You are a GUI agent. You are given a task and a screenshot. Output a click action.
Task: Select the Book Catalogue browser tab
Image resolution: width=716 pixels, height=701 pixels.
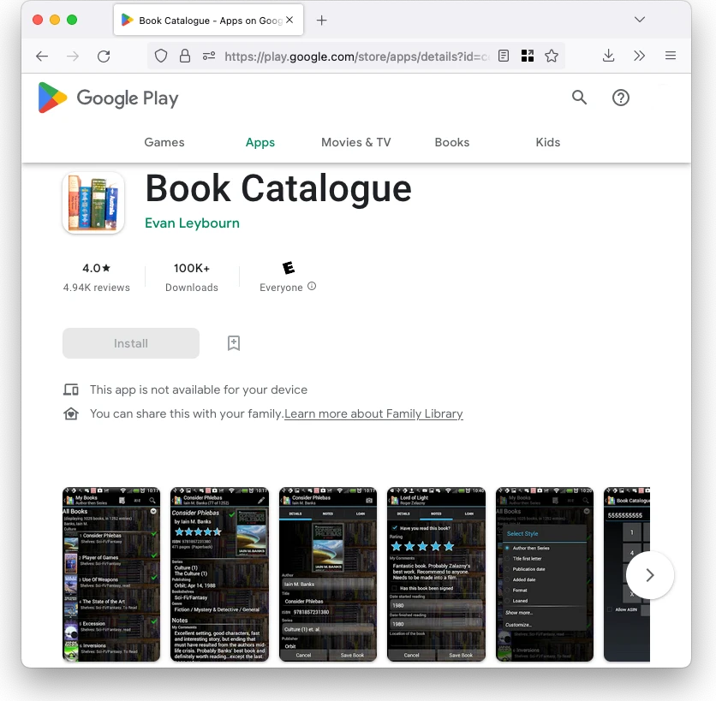[x=208, y=20]
